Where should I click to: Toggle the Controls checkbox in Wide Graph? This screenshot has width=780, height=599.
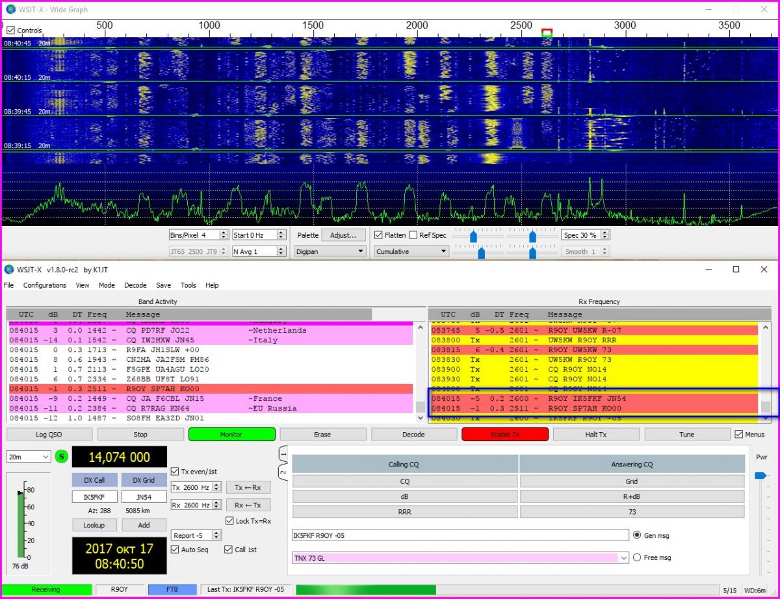tap(10, 31)
